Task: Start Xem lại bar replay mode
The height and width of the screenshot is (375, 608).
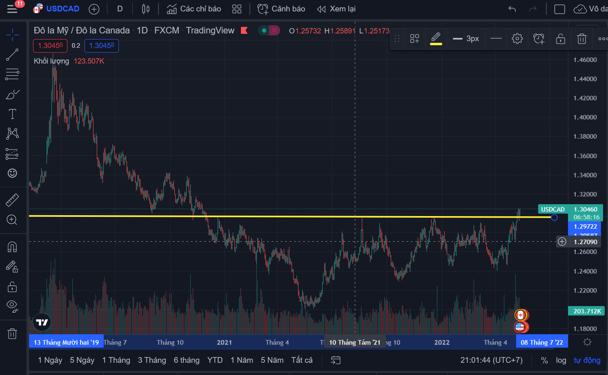Action: tap(336, 9)
